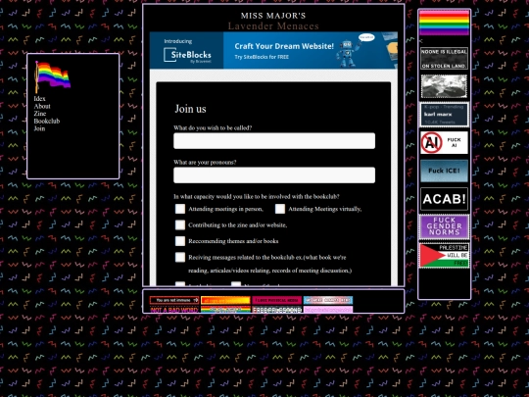Check 'Contributing to the zine and/or website'
The image size is (529, 397).
180,224
